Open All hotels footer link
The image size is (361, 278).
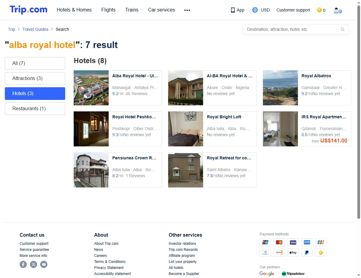(176, 268)
